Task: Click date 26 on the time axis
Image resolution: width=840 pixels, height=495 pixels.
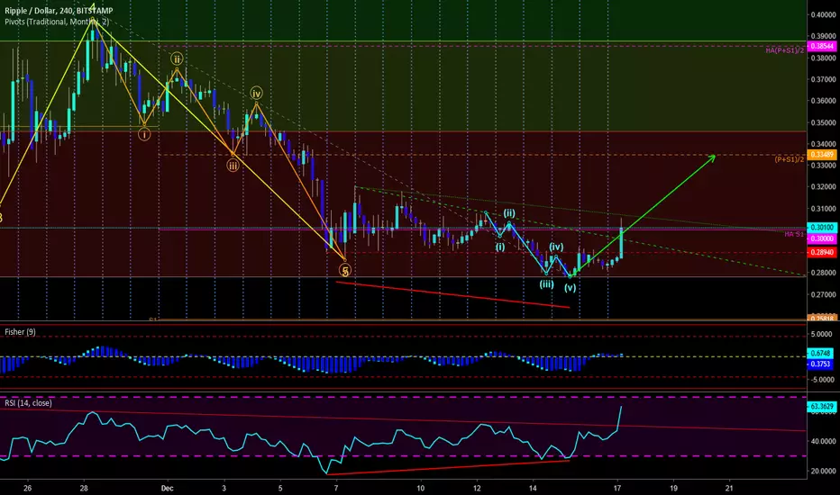Action: coord(28,488)
